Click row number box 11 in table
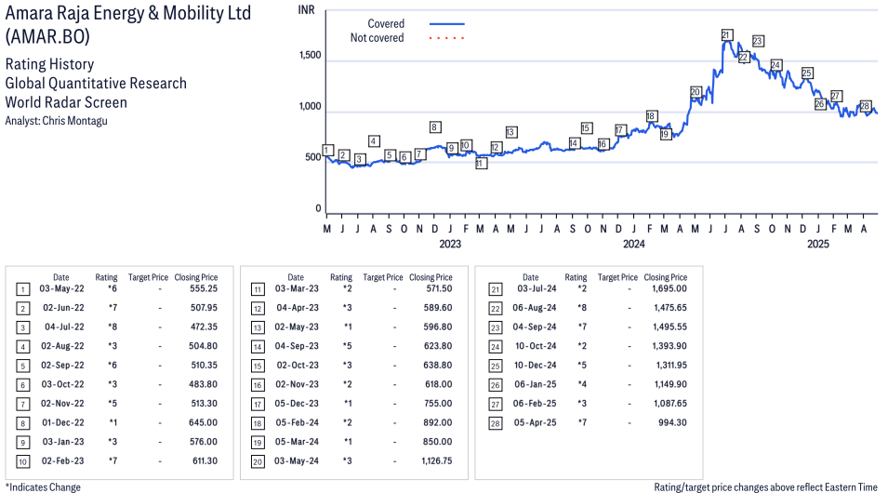 click(x=258, y=289)
